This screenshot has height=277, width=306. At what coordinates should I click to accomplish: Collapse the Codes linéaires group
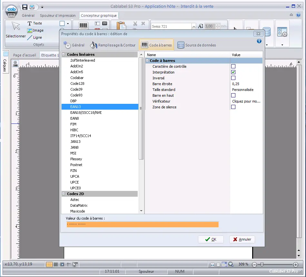tap(64, 54)
